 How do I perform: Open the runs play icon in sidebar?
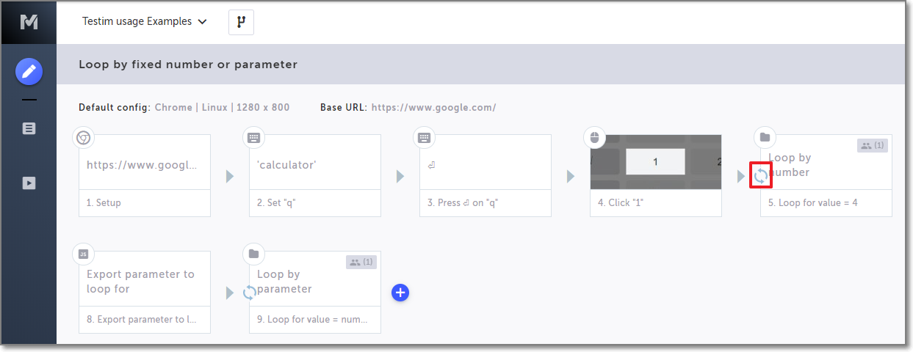click(x=29, y=183)
